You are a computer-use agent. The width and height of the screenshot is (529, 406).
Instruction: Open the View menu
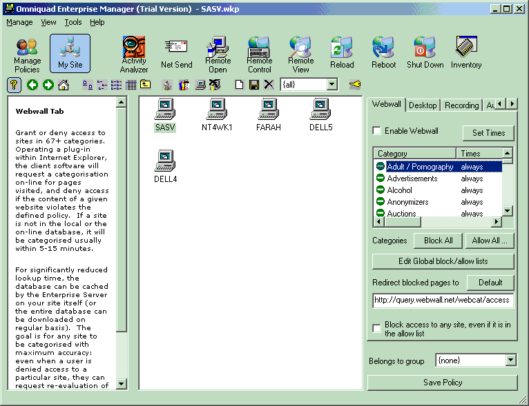tap(48, 22)
